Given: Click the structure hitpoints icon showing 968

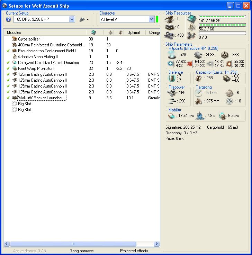Looking at the screenshot, I should tap(225, 55).
